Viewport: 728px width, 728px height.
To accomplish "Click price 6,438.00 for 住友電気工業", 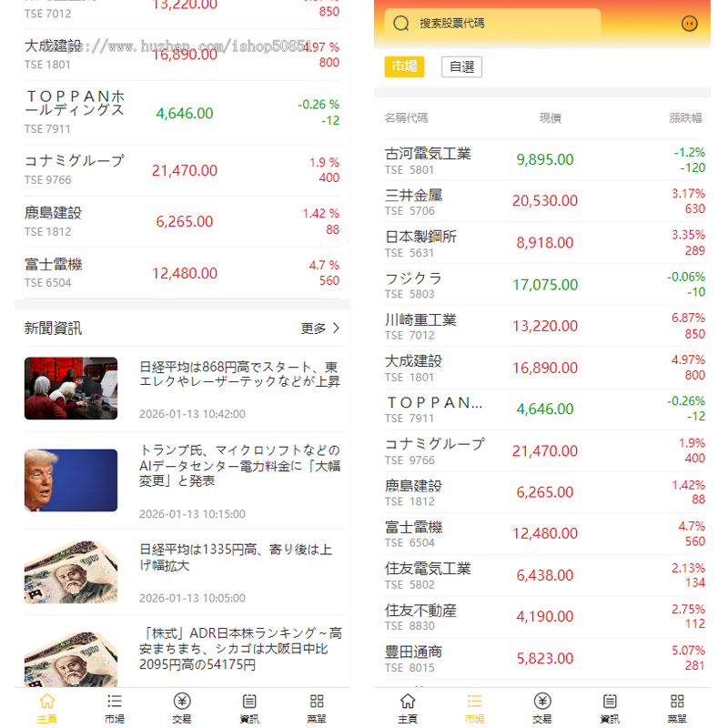I will click(545, 575).
